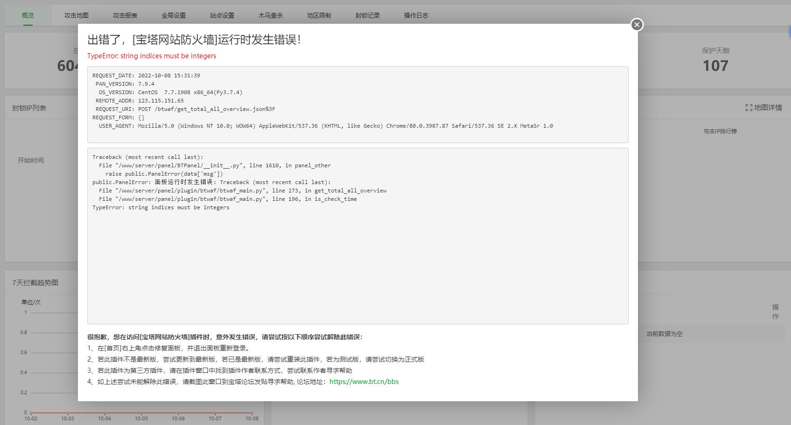Viewport: 791px width, 425px height.
Task: Click the dialog title 出错了 heading
Action: 194,40
